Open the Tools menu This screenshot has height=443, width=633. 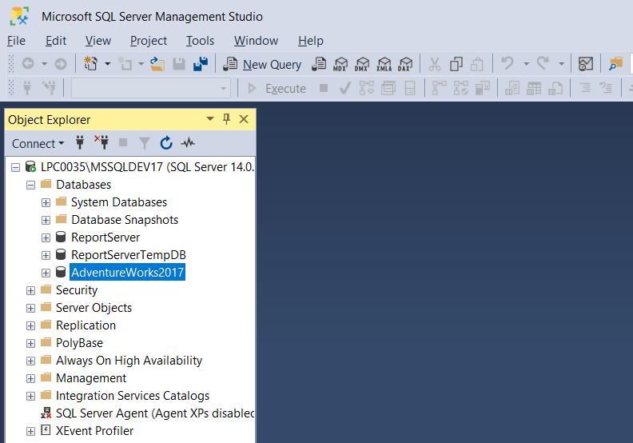tap(200, 41)
